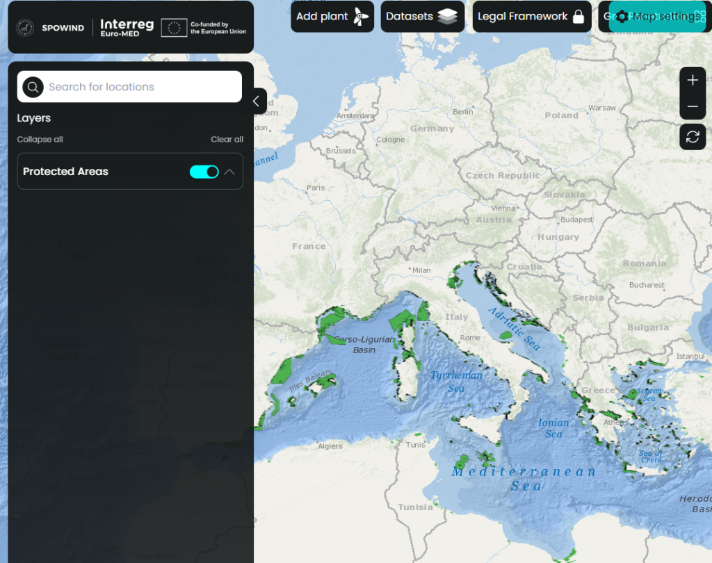Zoom out the map with minus button
The height and width of the screenshot is (563, 712).
click(x=693, y=107)
